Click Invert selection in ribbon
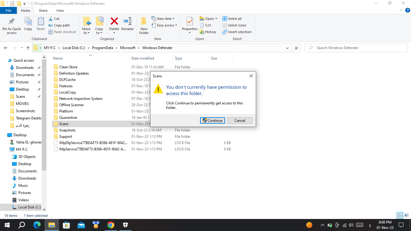This screenshot has height=231, width=411. point(237,32)
